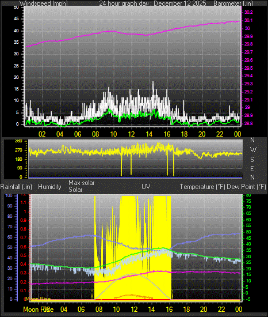268x317 pixels.
Task: Click the '35' windspeed axis value
Action: point(16,42)
